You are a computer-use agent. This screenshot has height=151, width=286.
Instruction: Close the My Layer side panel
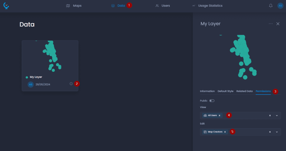[278, 24]
